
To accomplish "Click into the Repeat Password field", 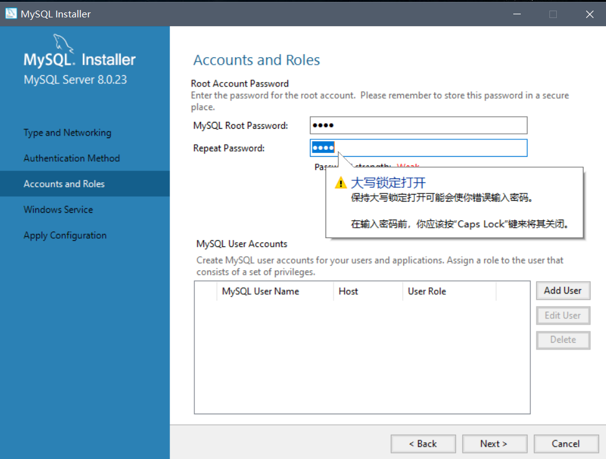I will 418,148.
